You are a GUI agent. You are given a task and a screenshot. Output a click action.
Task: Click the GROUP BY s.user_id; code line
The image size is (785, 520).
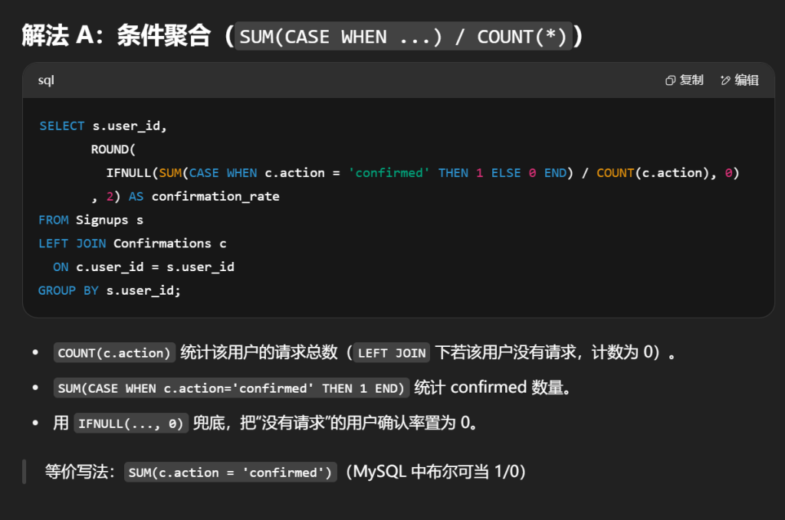(x=110, y=291)
